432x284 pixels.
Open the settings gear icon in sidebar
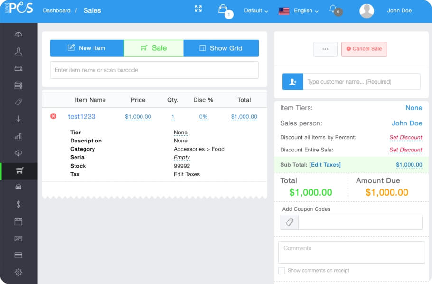[19, 273]
